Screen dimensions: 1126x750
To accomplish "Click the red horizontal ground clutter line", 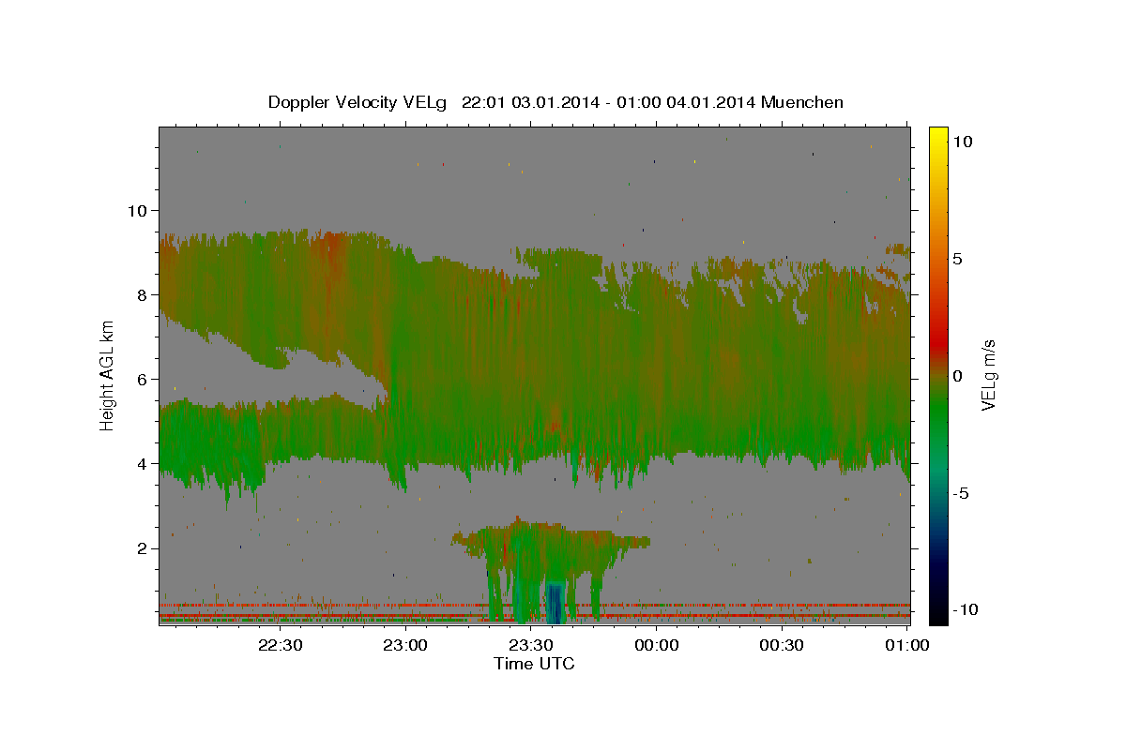I will point(534,606).
